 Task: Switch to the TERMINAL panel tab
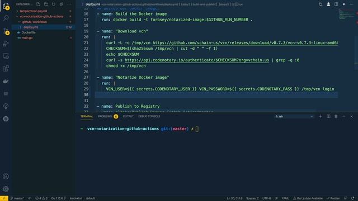[87, 117]
